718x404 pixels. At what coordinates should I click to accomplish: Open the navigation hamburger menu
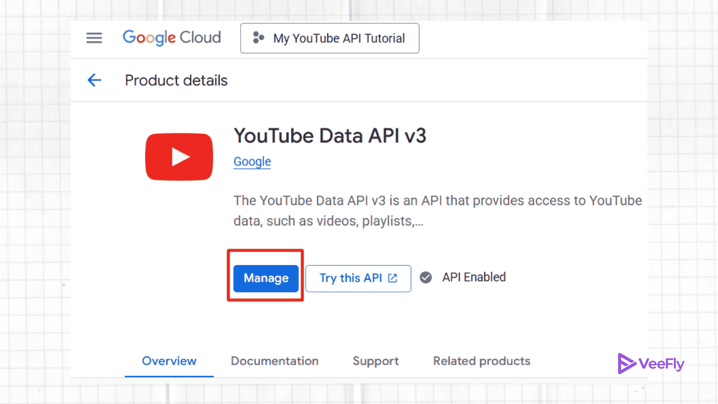point(94,38)
